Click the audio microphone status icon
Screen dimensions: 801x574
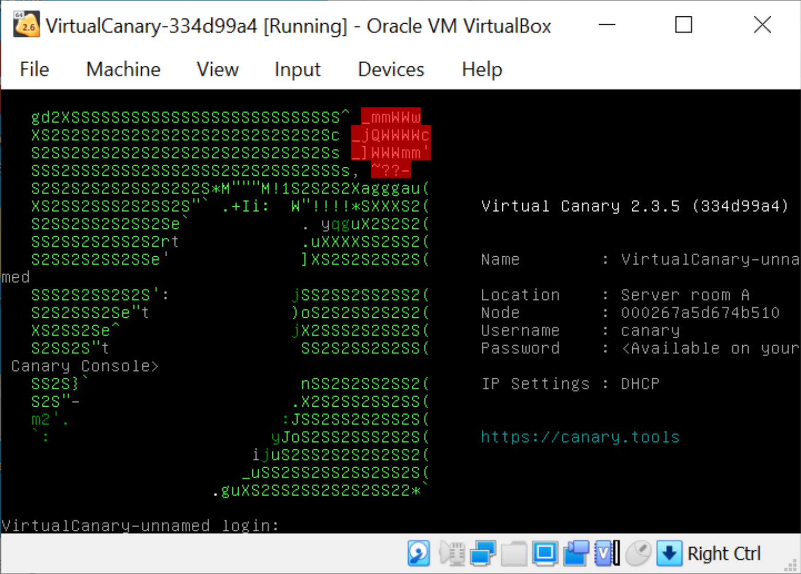tap(452, 553)
